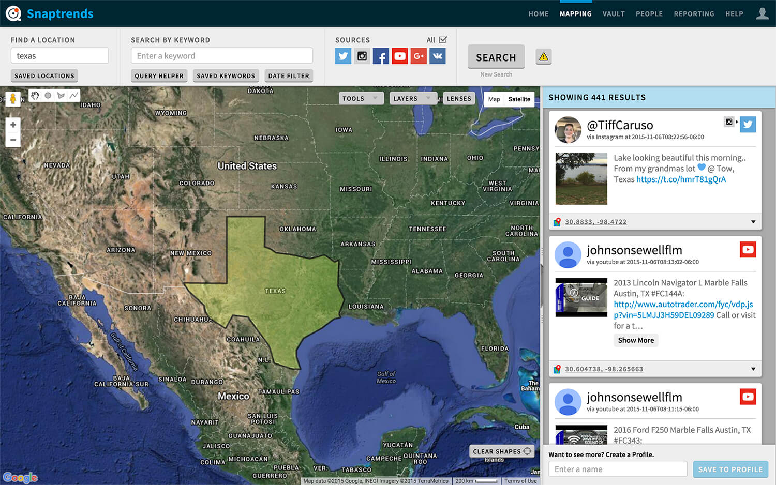Open the user account profile icon
This screenshot has width=776, height=485.
pyautogui.click(x=762, y=13)
